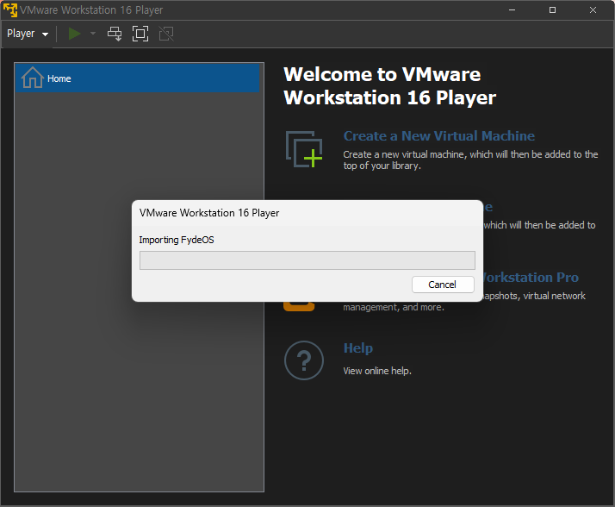Enter full screen mode icon

tap(140, 34)
